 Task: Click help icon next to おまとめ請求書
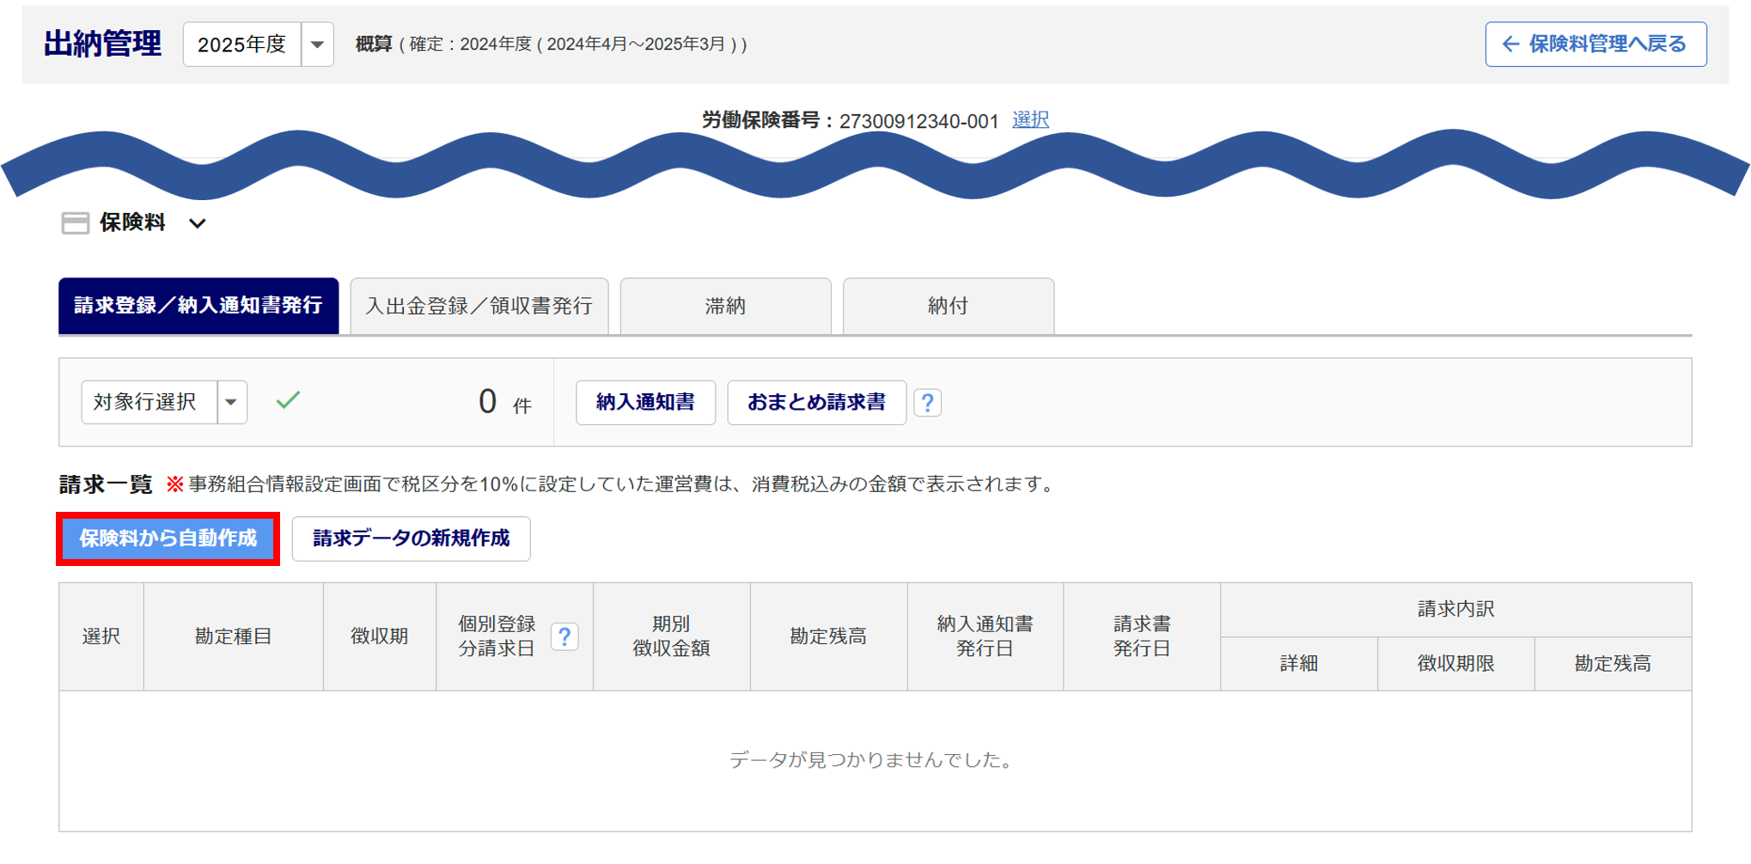[x=927, y=403]
